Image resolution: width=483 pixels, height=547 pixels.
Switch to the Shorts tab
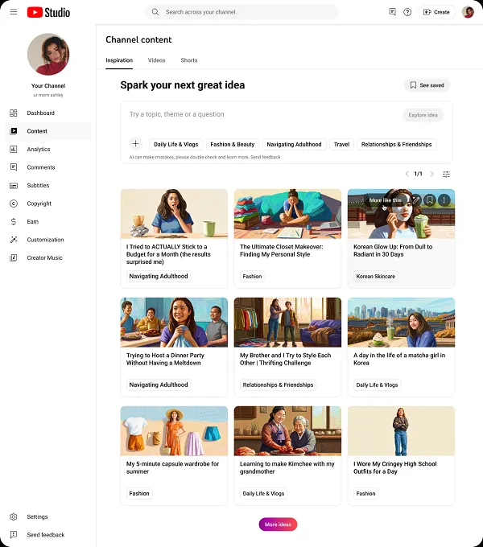coord(188,60)
